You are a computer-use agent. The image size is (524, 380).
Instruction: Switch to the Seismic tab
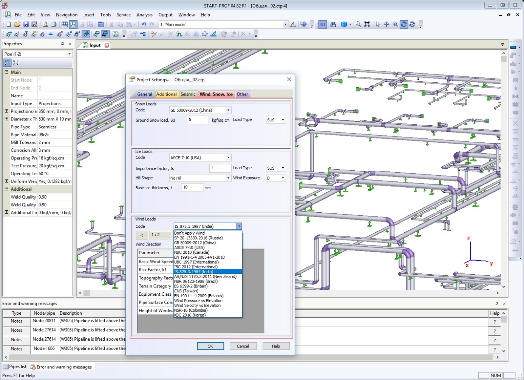point(188,94)
